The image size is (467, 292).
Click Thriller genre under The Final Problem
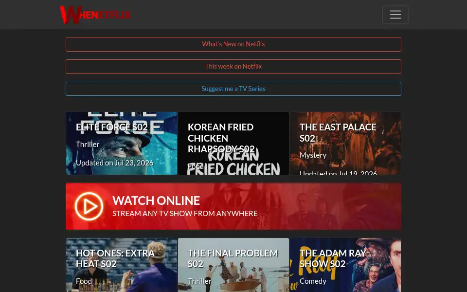[199, 281]
